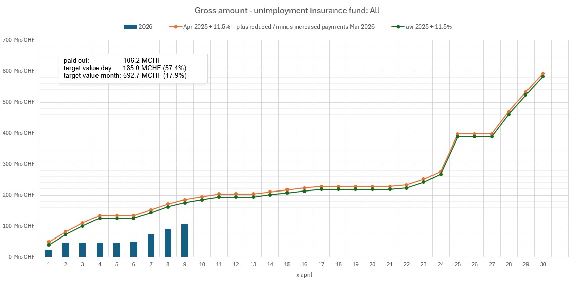Select the blue bar for day 1

pos(49,253)
